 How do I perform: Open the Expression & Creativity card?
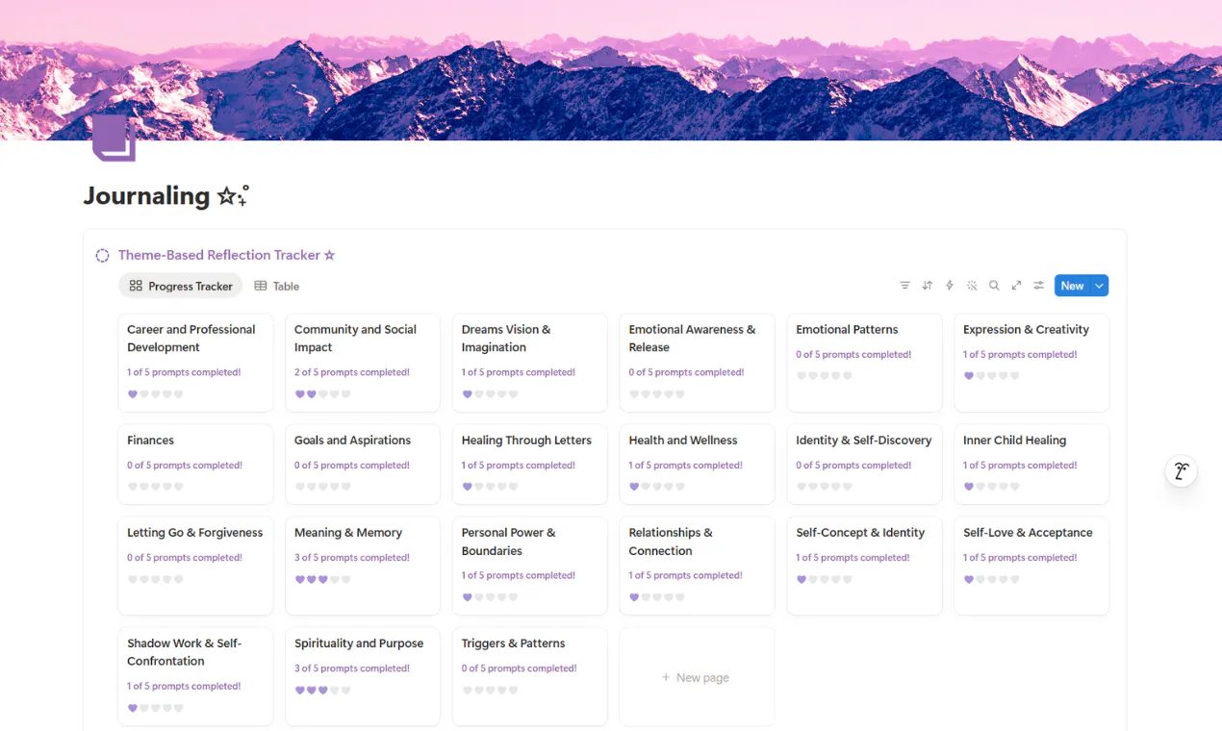(1031, 363)
